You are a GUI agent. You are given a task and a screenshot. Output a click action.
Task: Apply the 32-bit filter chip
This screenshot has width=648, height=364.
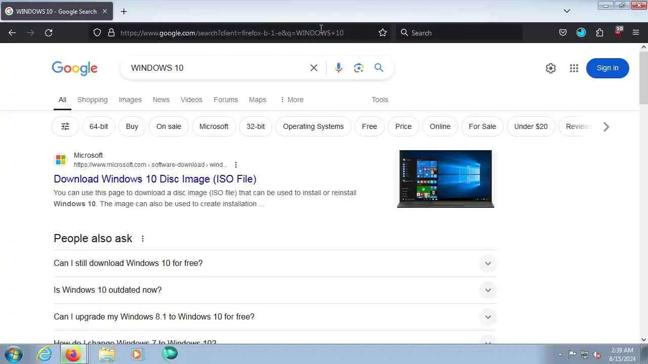click(x=256, y=126)
